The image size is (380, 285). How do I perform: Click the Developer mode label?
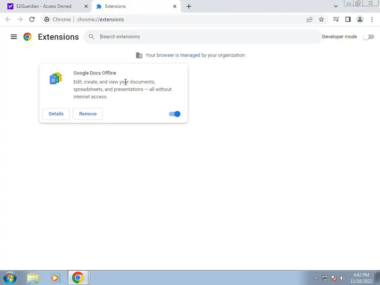340,37
